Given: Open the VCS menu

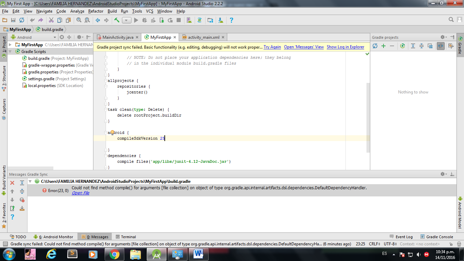Looking at the screenshot, I should [150, 11].
